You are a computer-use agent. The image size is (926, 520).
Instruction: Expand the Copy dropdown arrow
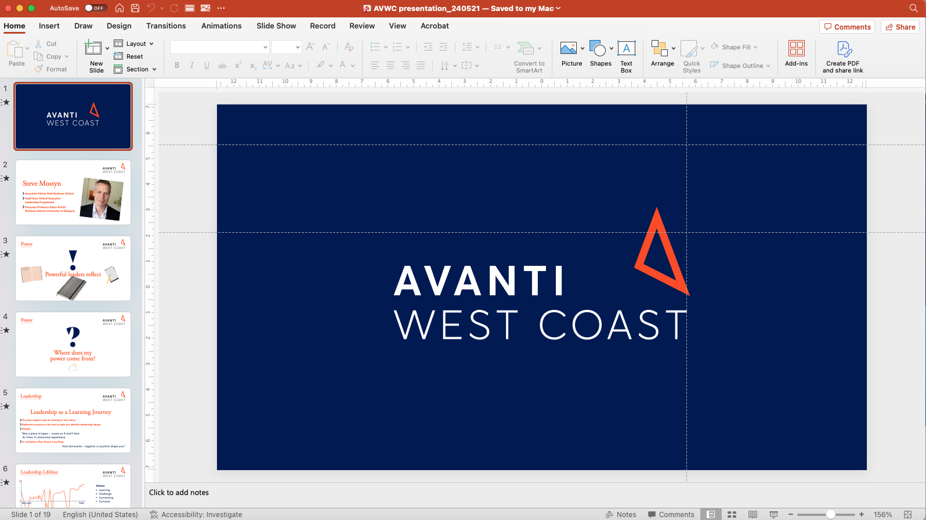coord(67,56)
